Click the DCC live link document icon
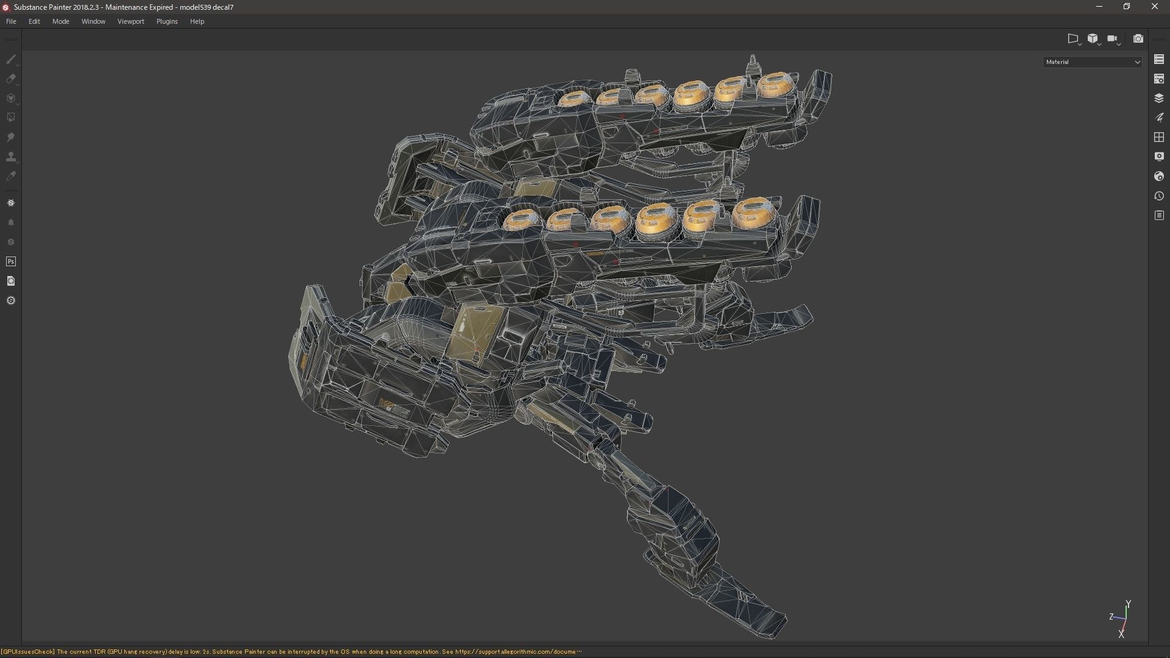Image resolution: width=1170 pixels, height=658 pixels. [x=11, y=281]
